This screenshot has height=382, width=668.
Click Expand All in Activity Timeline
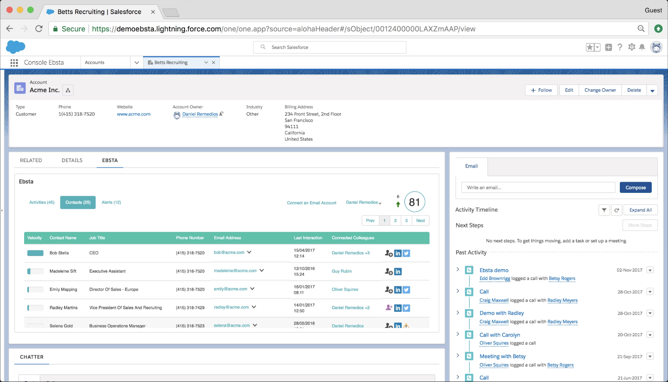640,210
